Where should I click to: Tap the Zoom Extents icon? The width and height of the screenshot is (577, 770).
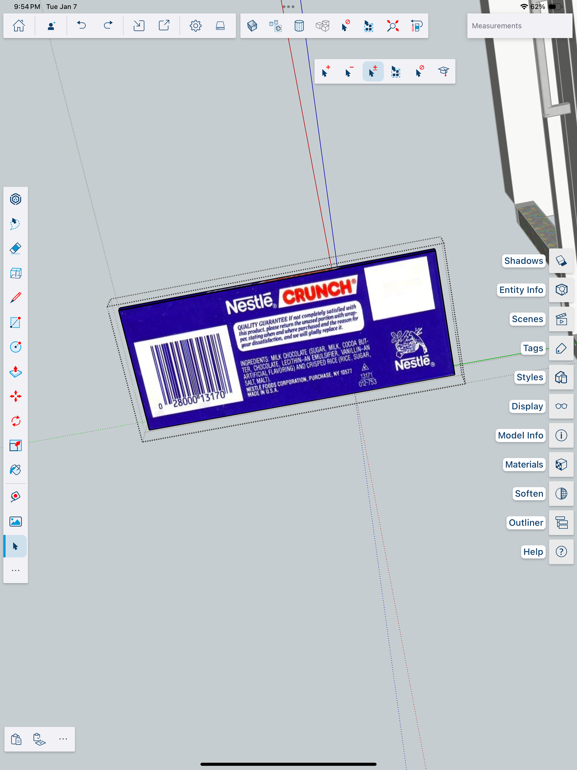pos(393,26)
